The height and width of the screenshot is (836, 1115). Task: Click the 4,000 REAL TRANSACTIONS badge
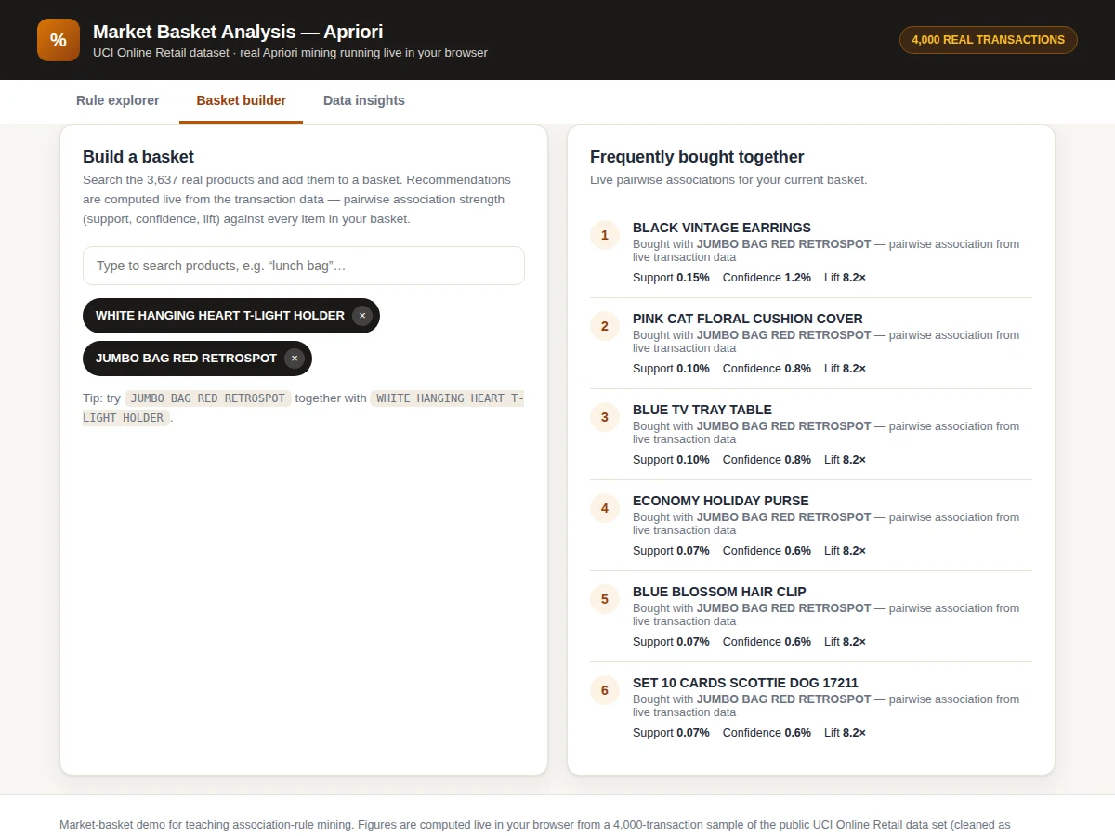(989, 40)
